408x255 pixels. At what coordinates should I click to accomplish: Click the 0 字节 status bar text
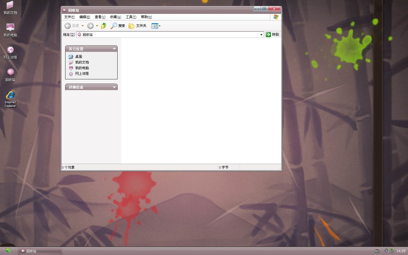pos(224,167)
